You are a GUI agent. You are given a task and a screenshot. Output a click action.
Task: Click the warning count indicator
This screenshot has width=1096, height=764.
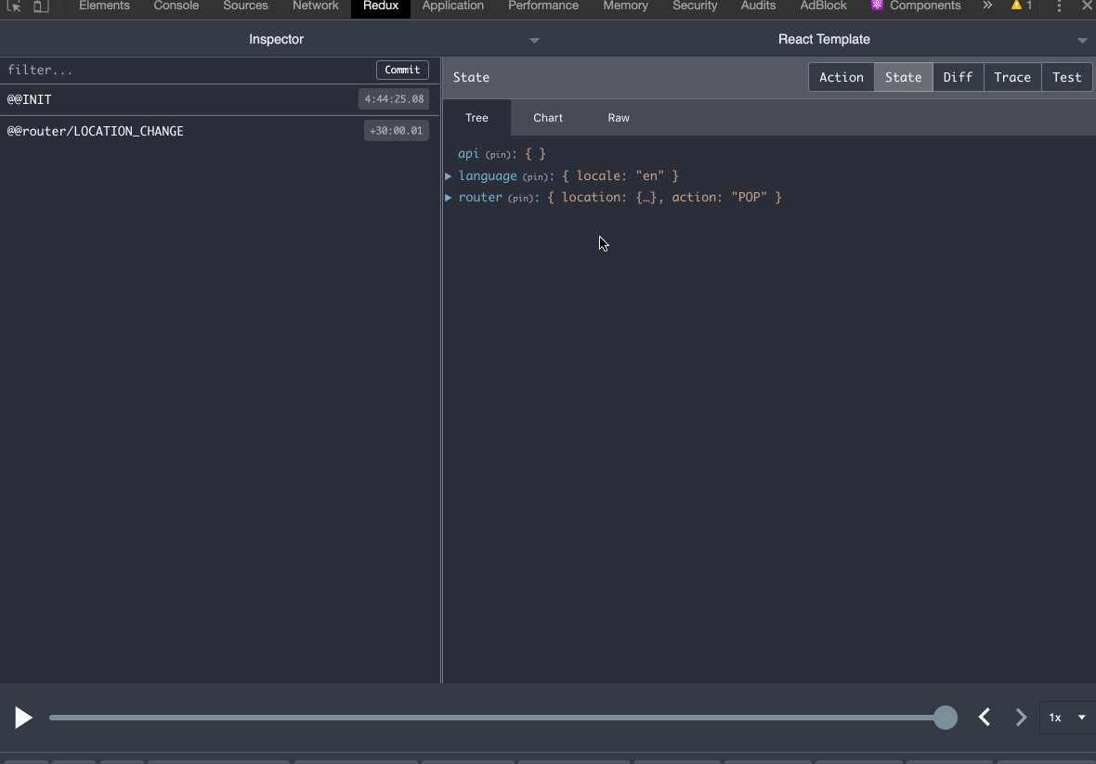tap(1021, 6)
